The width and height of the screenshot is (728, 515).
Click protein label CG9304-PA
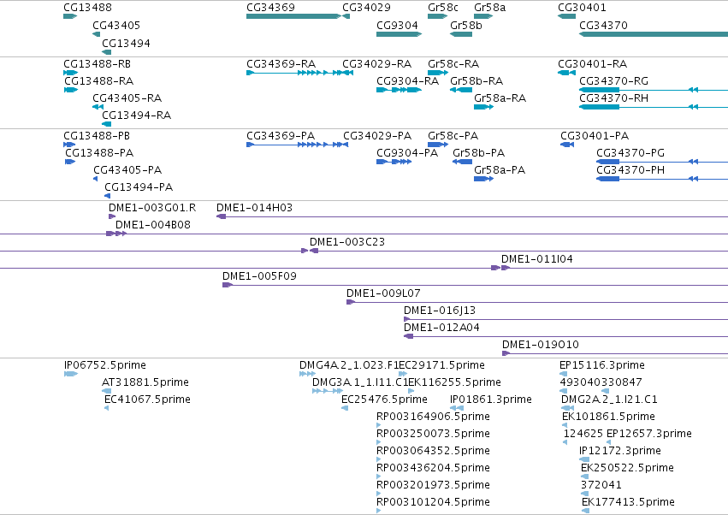point(407,153)
